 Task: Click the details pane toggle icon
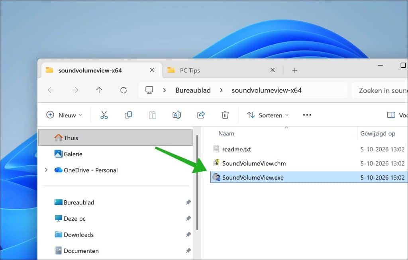point(391,115)
